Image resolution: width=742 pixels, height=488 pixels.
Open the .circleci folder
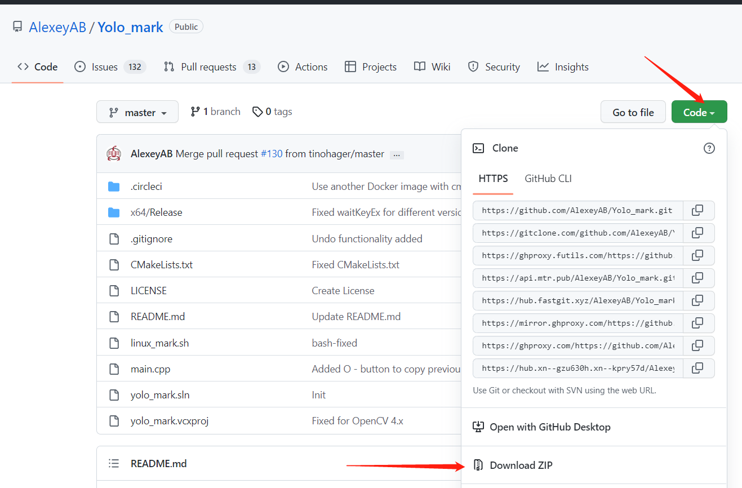tap(146, 187)
